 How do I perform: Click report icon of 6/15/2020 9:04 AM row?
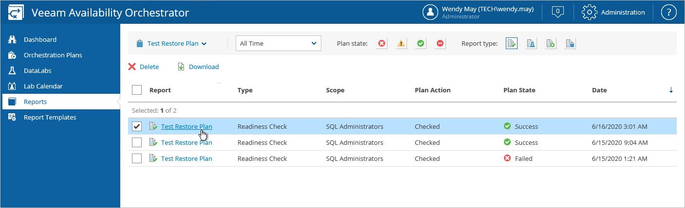pyautogui.click(x=153, y=142)
